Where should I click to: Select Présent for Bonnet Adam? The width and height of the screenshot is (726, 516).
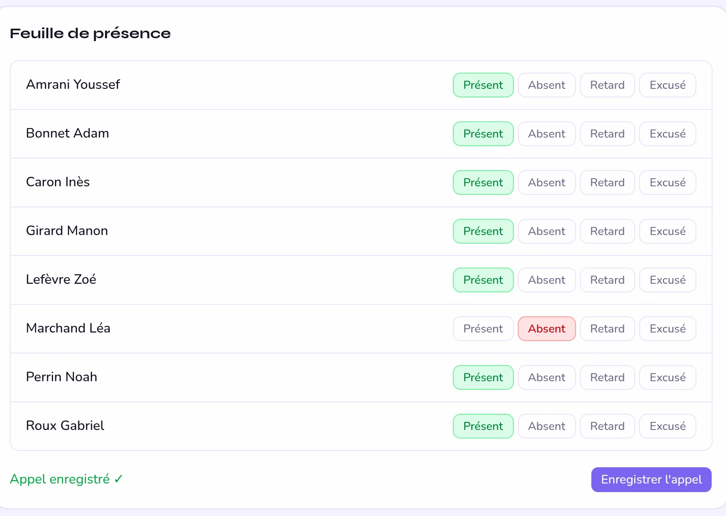(x=483, y=134)
